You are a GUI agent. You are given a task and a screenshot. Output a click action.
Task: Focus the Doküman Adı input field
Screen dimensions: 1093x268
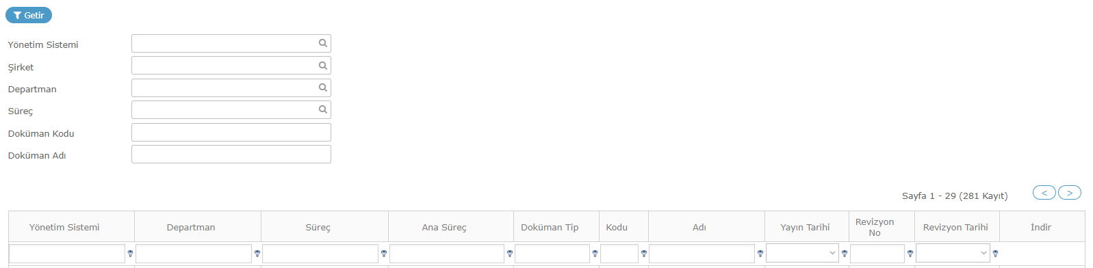231,155
